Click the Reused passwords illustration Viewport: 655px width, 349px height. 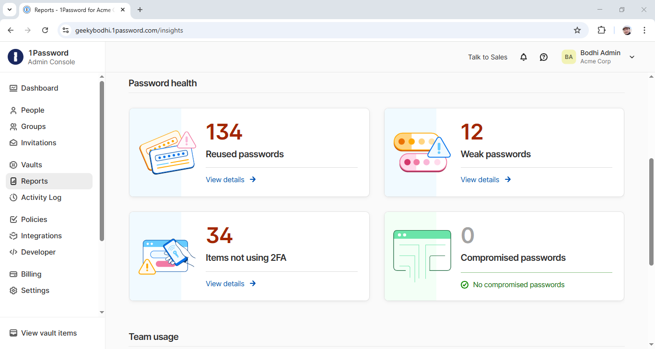[x=167, y=151]
